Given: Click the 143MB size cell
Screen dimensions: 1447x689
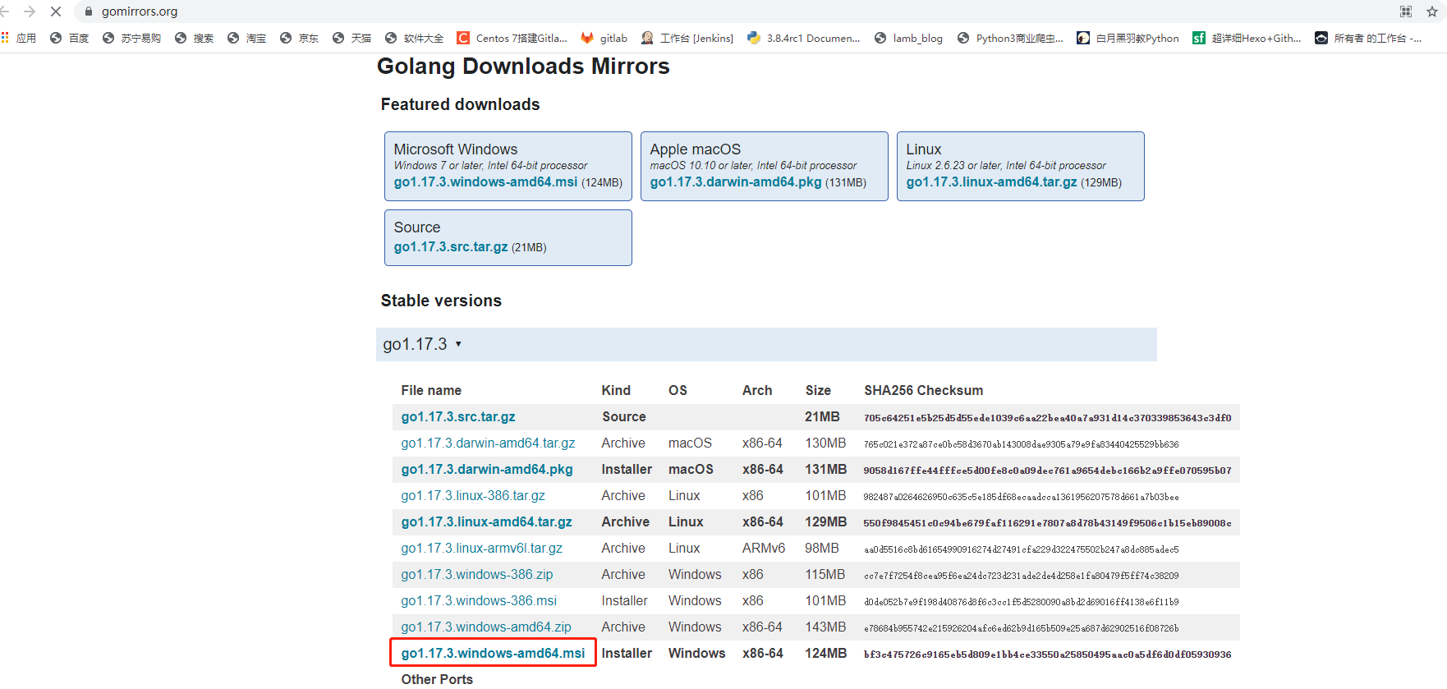Looking at the screenshot, I should click(825, 627).
